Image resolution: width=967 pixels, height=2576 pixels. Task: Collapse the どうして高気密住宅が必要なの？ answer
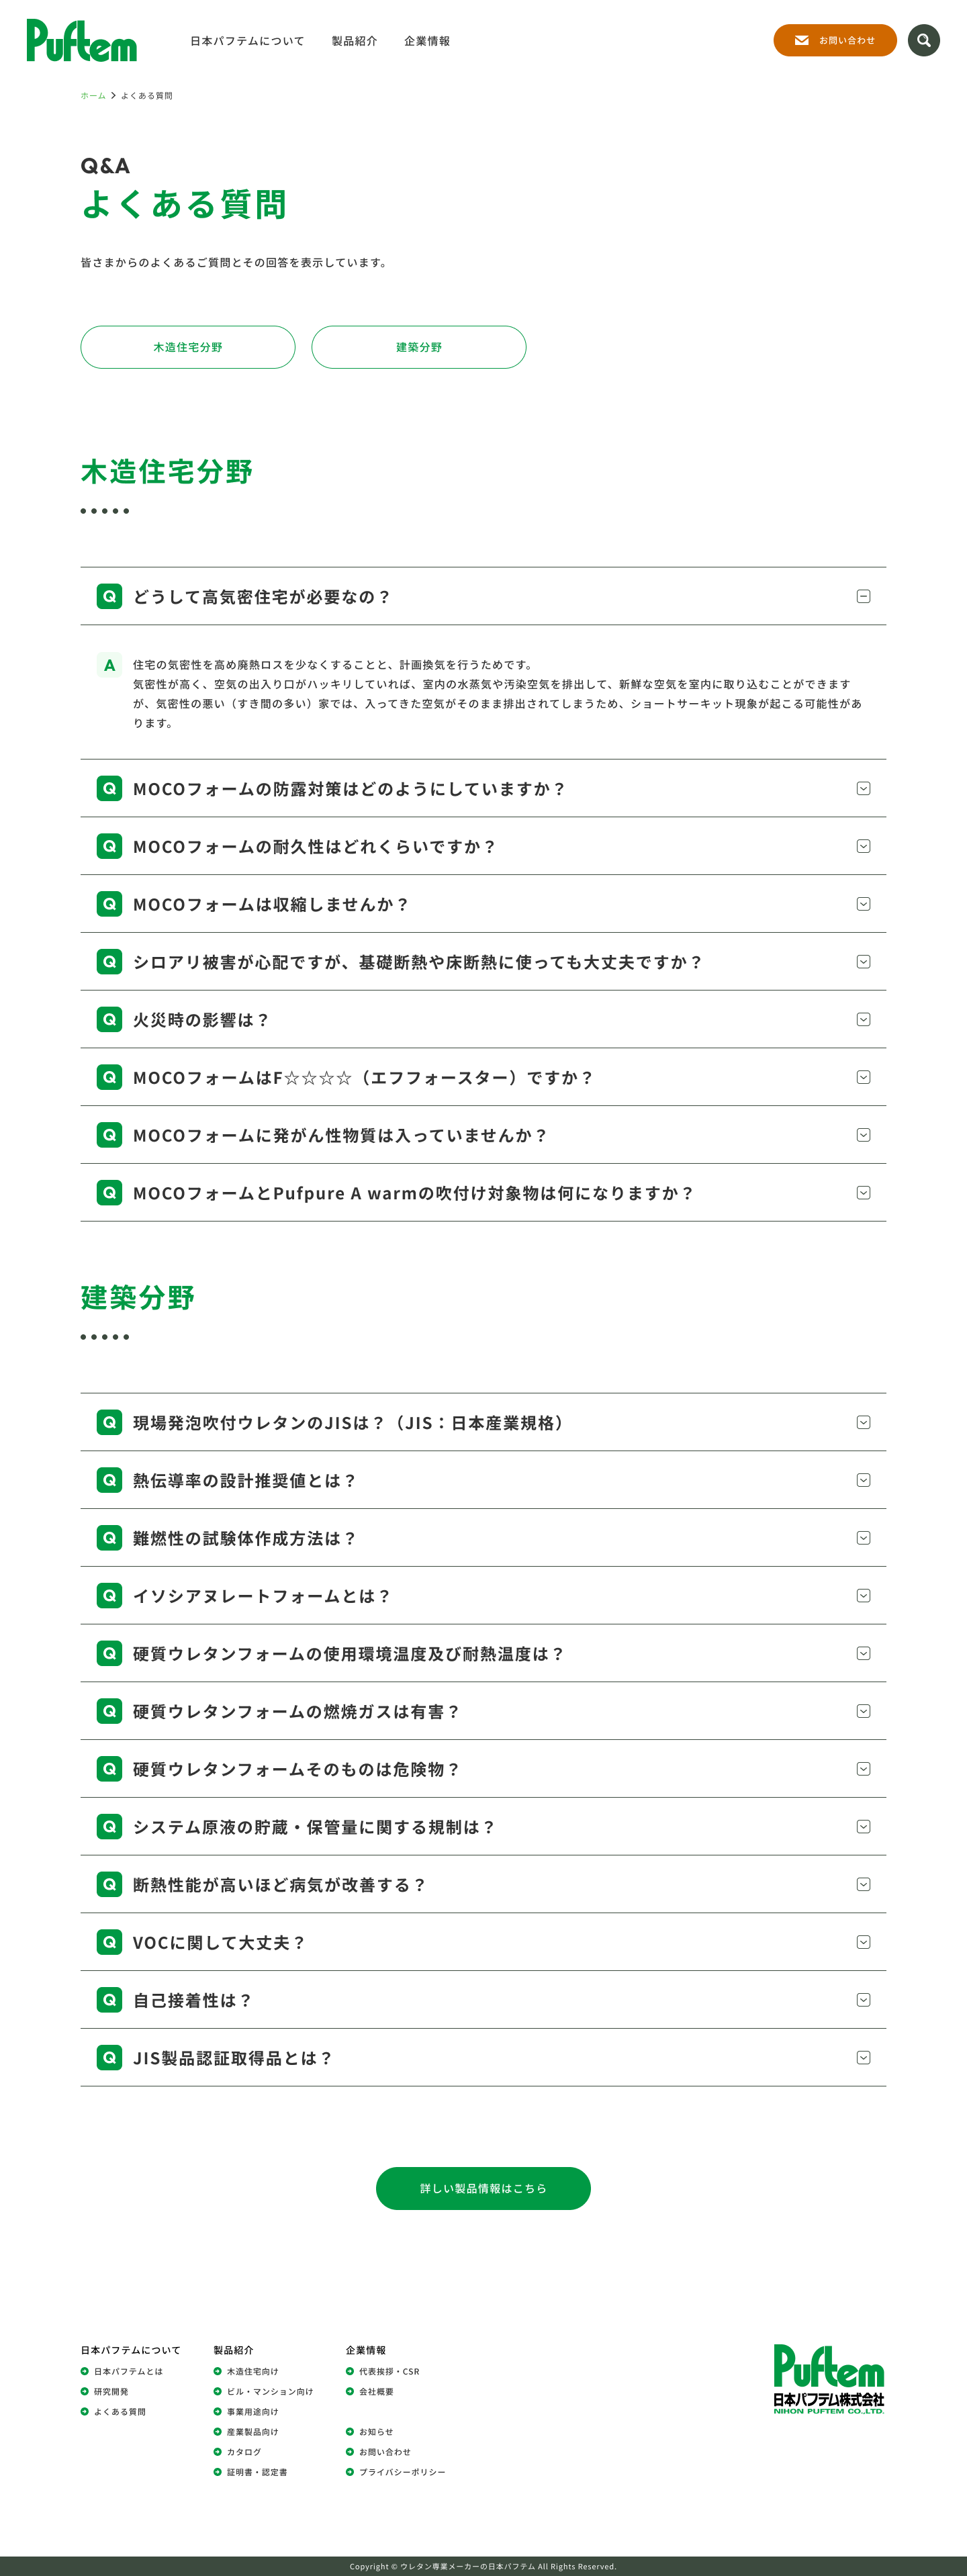(x=863, y=597)
